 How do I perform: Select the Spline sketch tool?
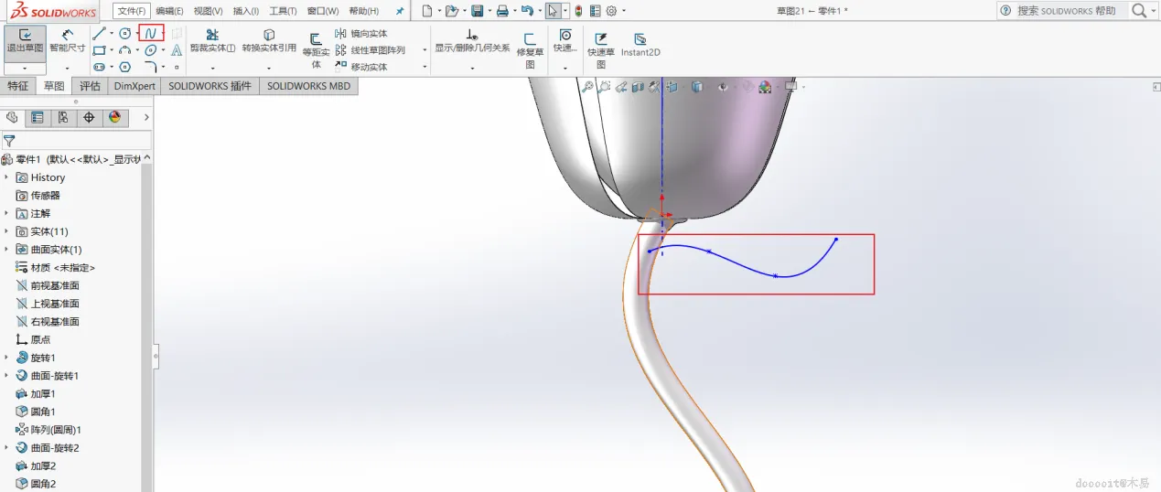[151, 34]
